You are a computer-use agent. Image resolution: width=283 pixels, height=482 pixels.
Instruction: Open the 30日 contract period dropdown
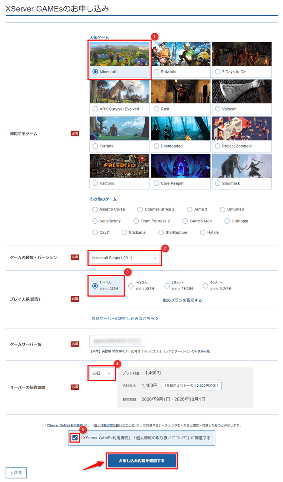102,373
